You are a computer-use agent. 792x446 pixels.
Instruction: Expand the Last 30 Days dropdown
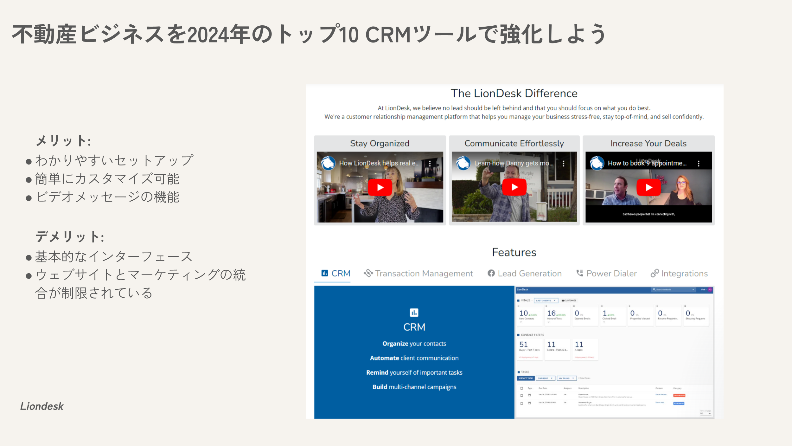click(546, 301)
